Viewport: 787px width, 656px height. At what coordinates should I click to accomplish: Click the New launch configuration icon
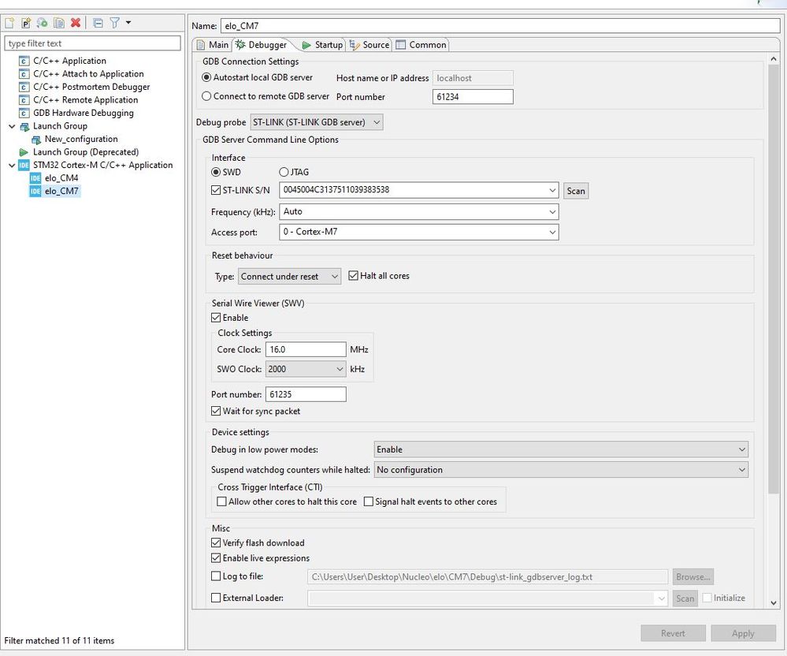pos(9,23)
